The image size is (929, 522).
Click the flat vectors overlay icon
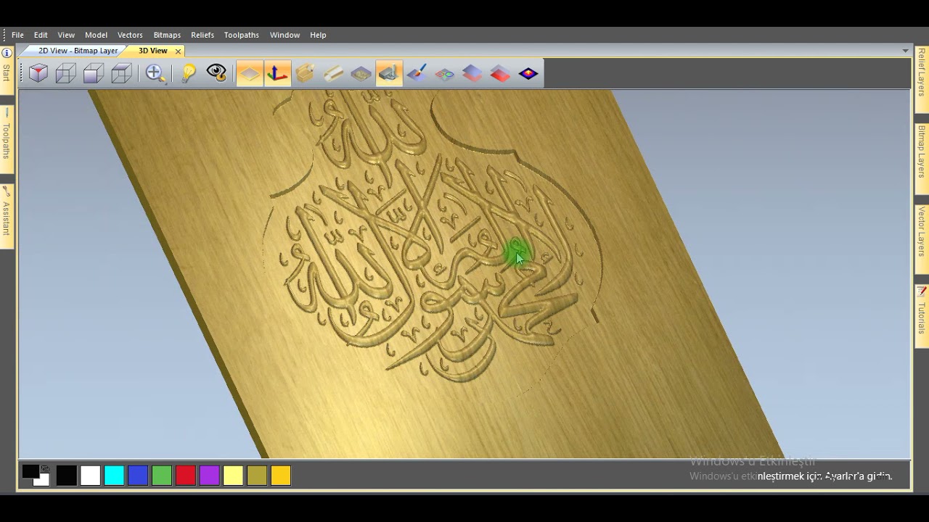click(x=444, y=73)
